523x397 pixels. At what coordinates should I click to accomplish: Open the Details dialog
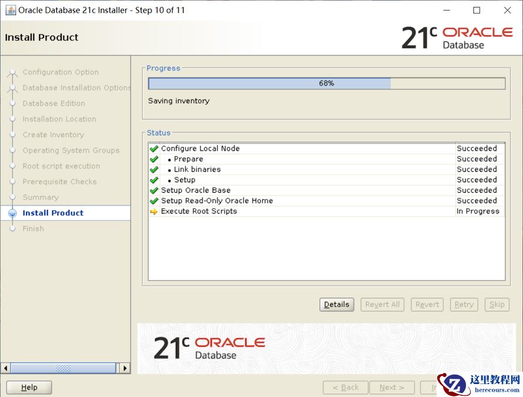(337, 304)
